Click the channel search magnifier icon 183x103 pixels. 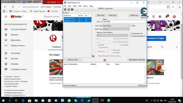coord(162,47)
